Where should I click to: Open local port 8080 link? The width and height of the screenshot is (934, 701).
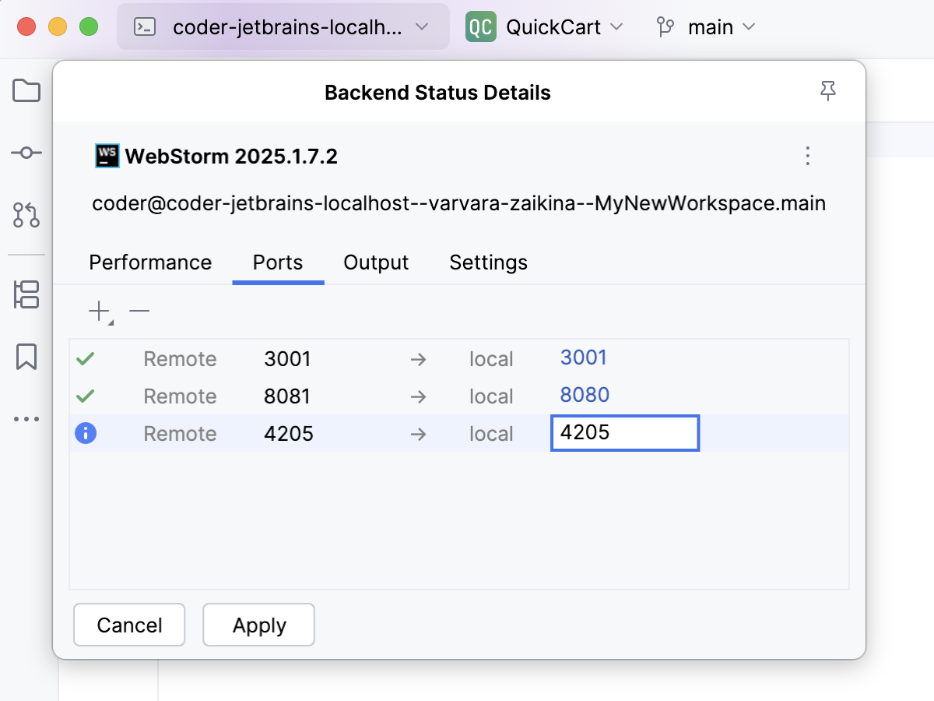point(585,395)
